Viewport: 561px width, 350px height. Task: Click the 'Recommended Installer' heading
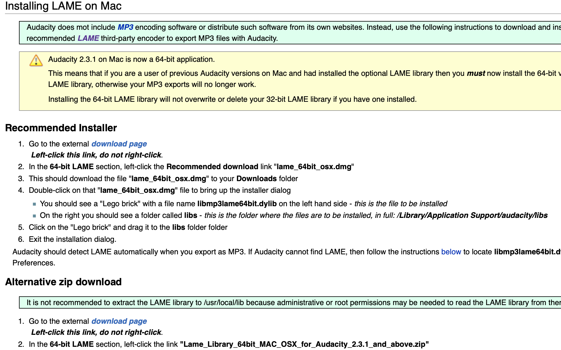tap(61, 128)
